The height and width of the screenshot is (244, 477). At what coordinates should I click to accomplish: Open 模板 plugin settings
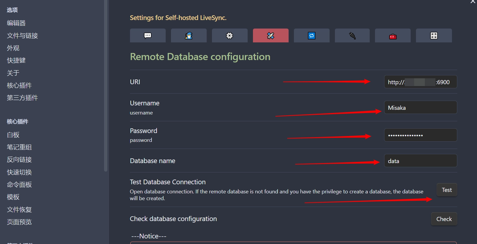pyautogui.click(x=13, y=197)
